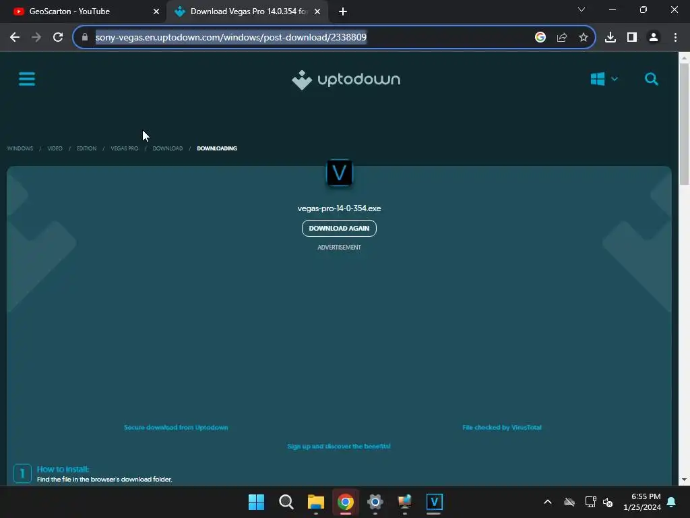690x518 pixels.
Task: Click the Chrome taskbar icon
Action: [346, 502]
